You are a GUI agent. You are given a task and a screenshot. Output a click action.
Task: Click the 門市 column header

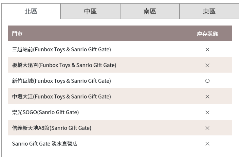[17, 34]
